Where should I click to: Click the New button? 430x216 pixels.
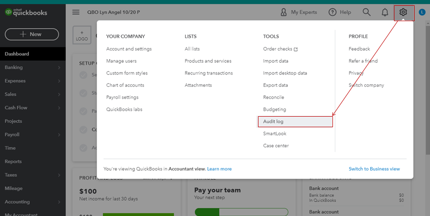(32, 34)
